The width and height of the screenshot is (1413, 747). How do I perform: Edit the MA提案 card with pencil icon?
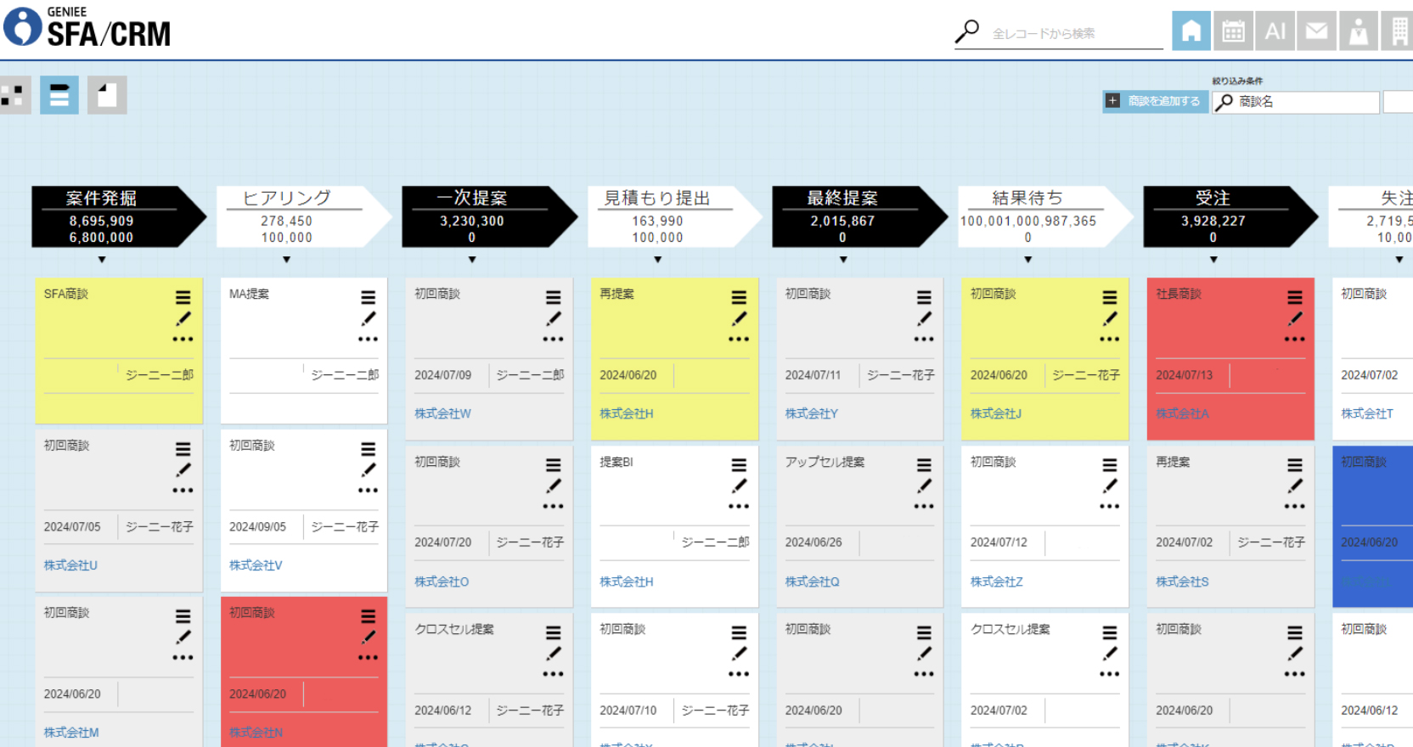coord(368,319)
